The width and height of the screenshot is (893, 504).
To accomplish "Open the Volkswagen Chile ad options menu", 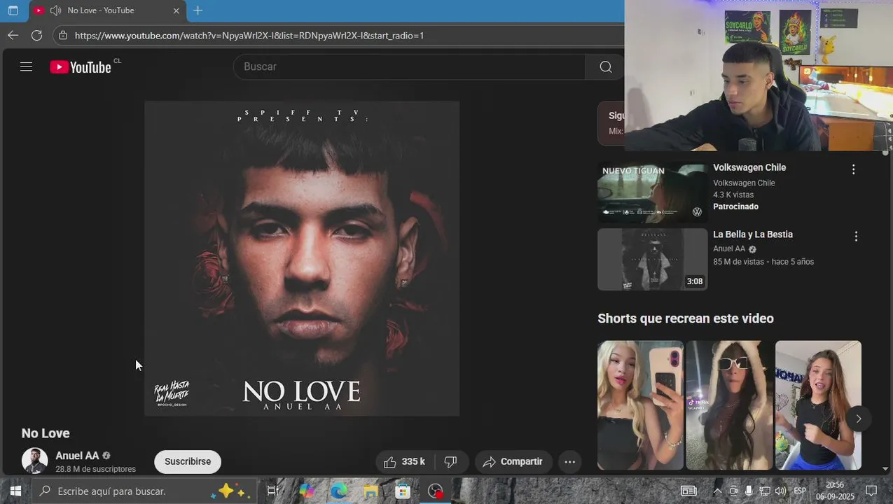I will [x=853, y=169].
